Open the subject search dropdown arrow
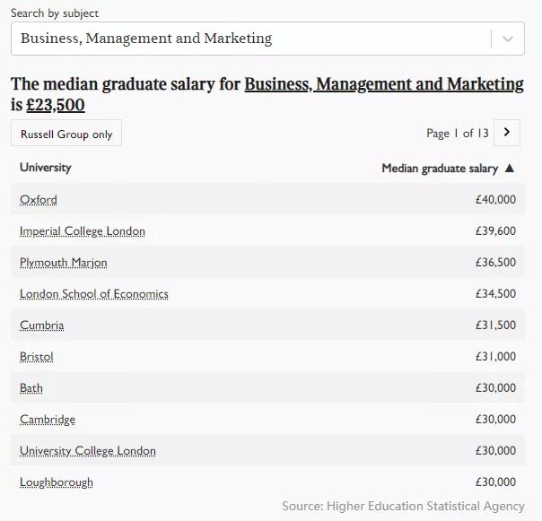 [x=508, y=39]
